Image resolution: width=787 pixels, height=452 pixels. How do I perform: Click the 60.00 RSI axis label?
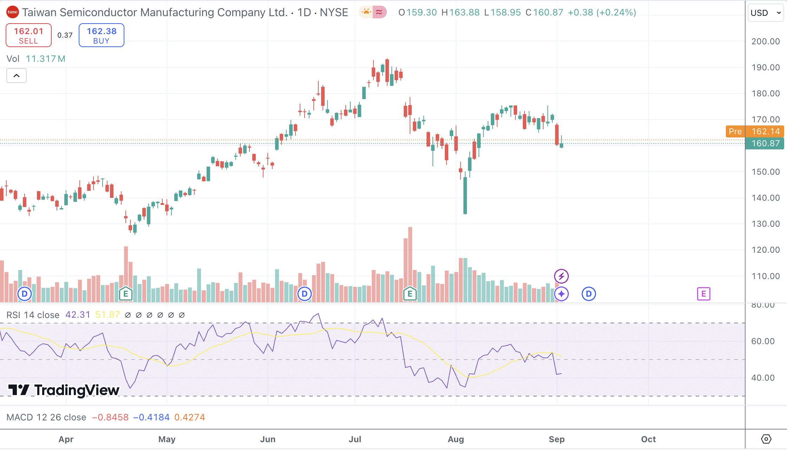(763, 341)
